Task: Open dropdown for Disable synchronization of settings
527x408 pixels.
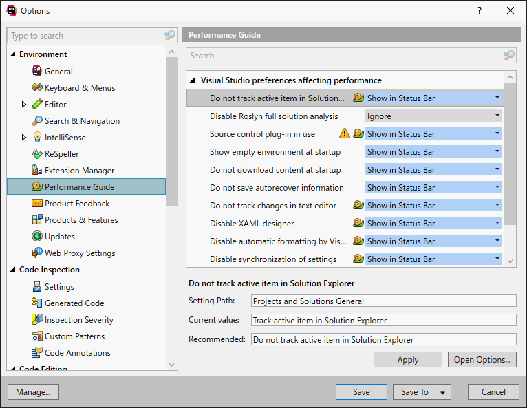Action: [x=497, y=259]
